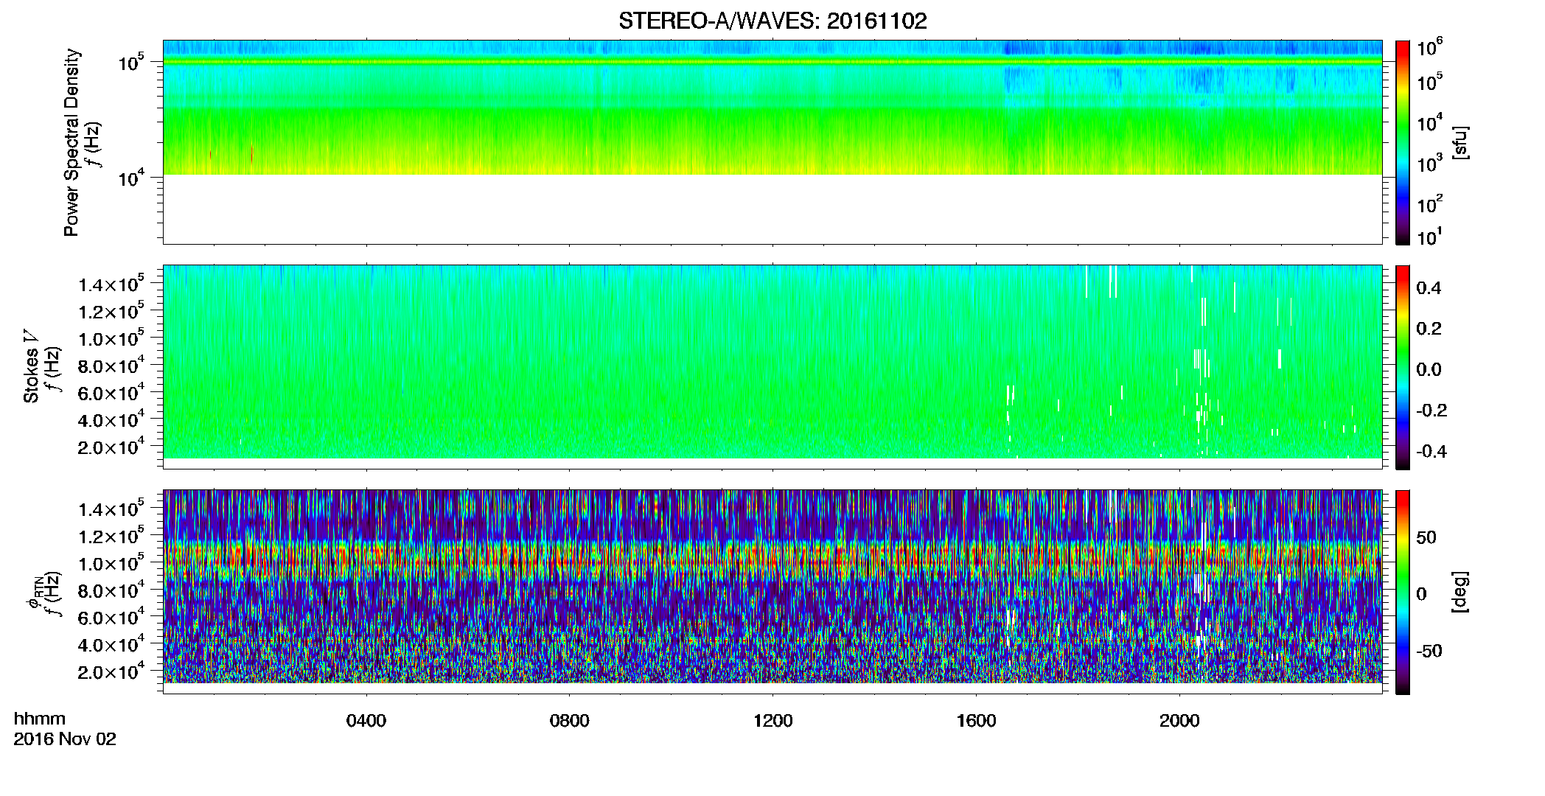Select the [deg] units label

click(1460, 592)
